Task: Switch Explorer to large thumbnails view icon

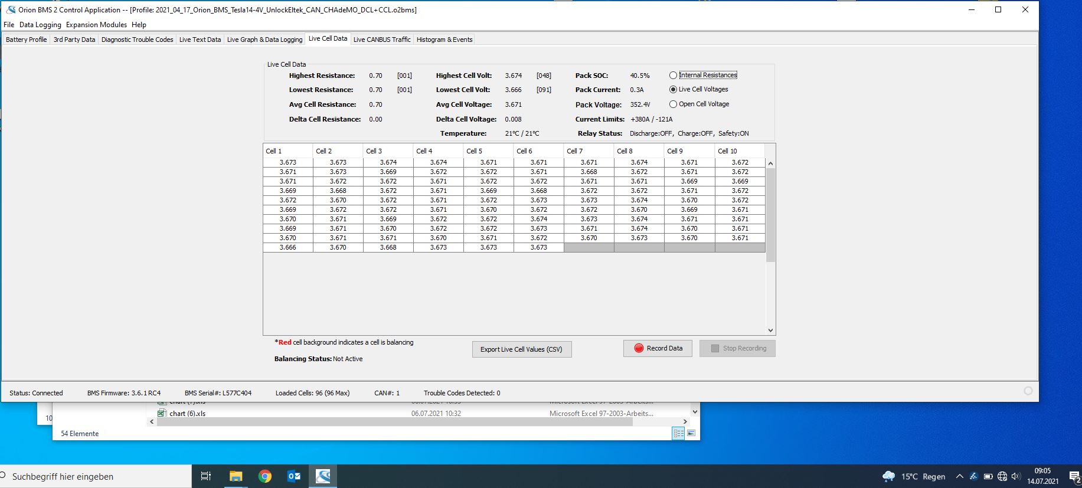Action: [691, 433]
